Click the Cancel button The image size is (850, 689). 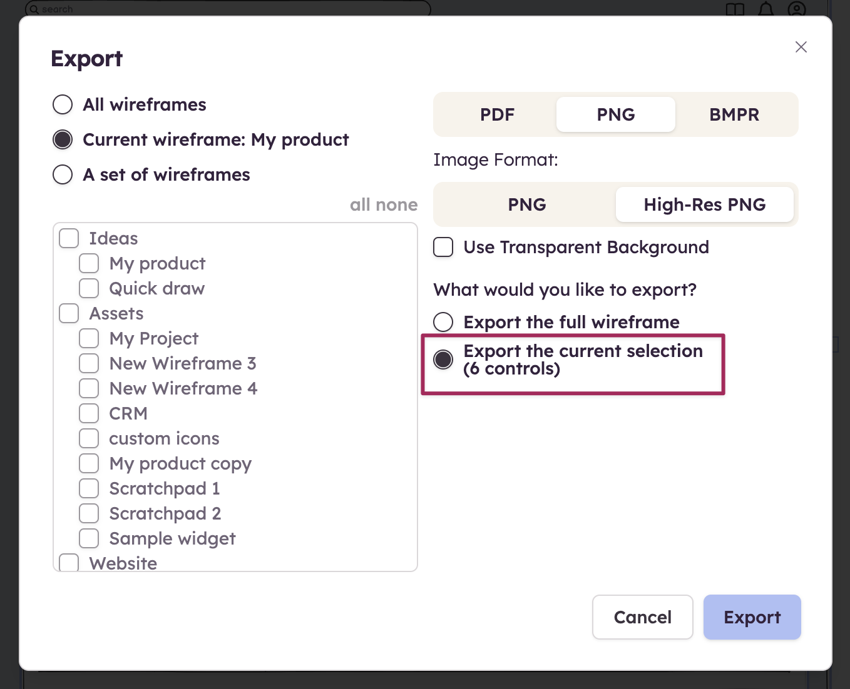click(642, 617)
